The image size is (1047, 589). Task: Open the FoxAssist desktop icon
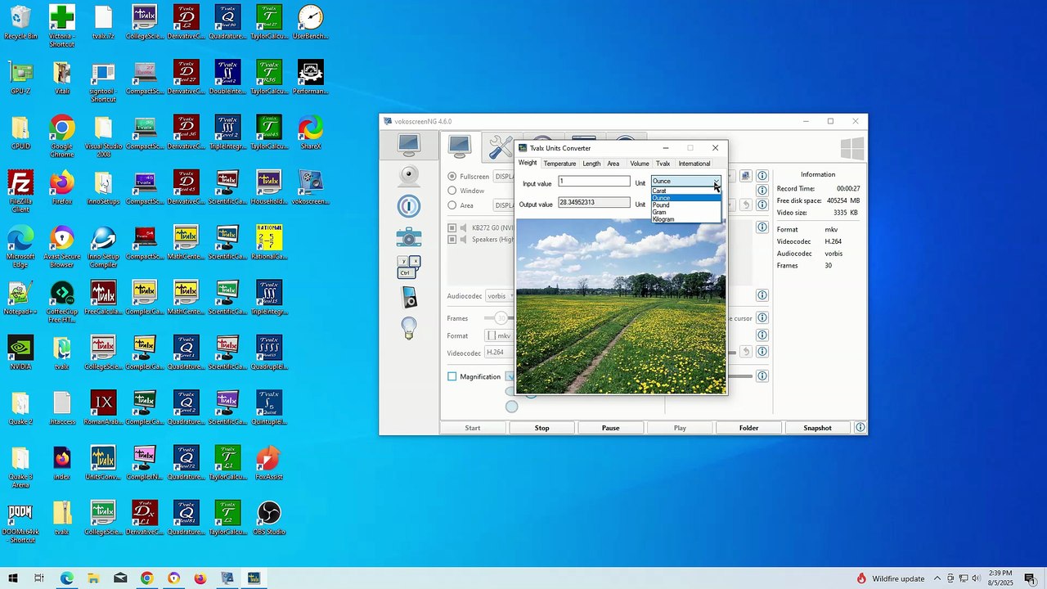tap(269, 464)
